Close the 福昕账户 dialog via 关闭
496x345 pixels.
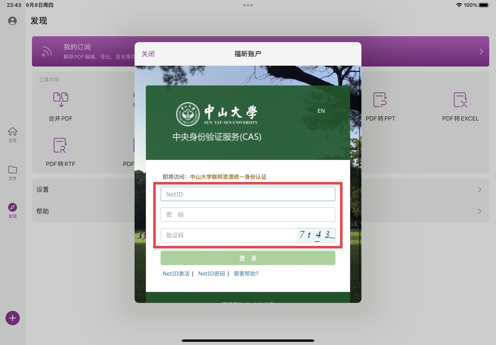(x=148, y=54)
